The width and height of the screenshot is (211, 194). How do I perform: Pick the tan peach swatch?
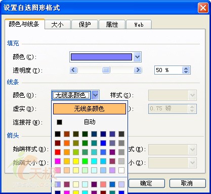[67, 170]
